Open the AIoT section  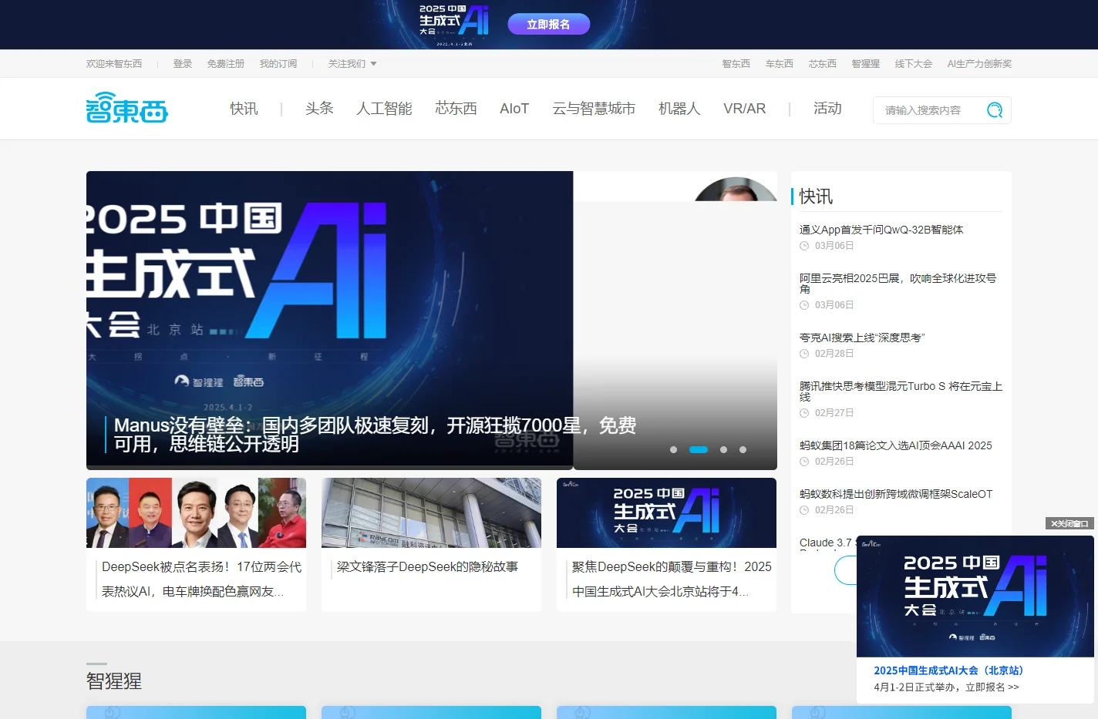pyautogui.click(x=514, y=109)
